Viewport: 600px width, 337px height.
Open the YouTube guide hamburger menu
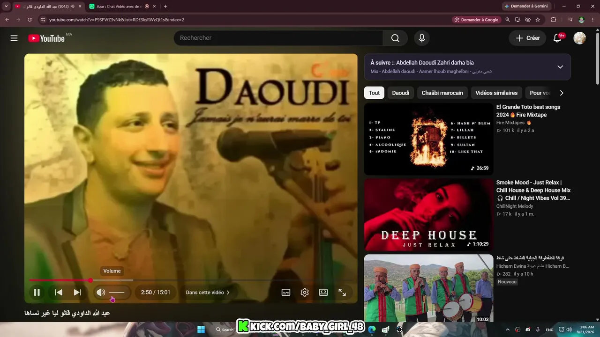tap(14, 38)
